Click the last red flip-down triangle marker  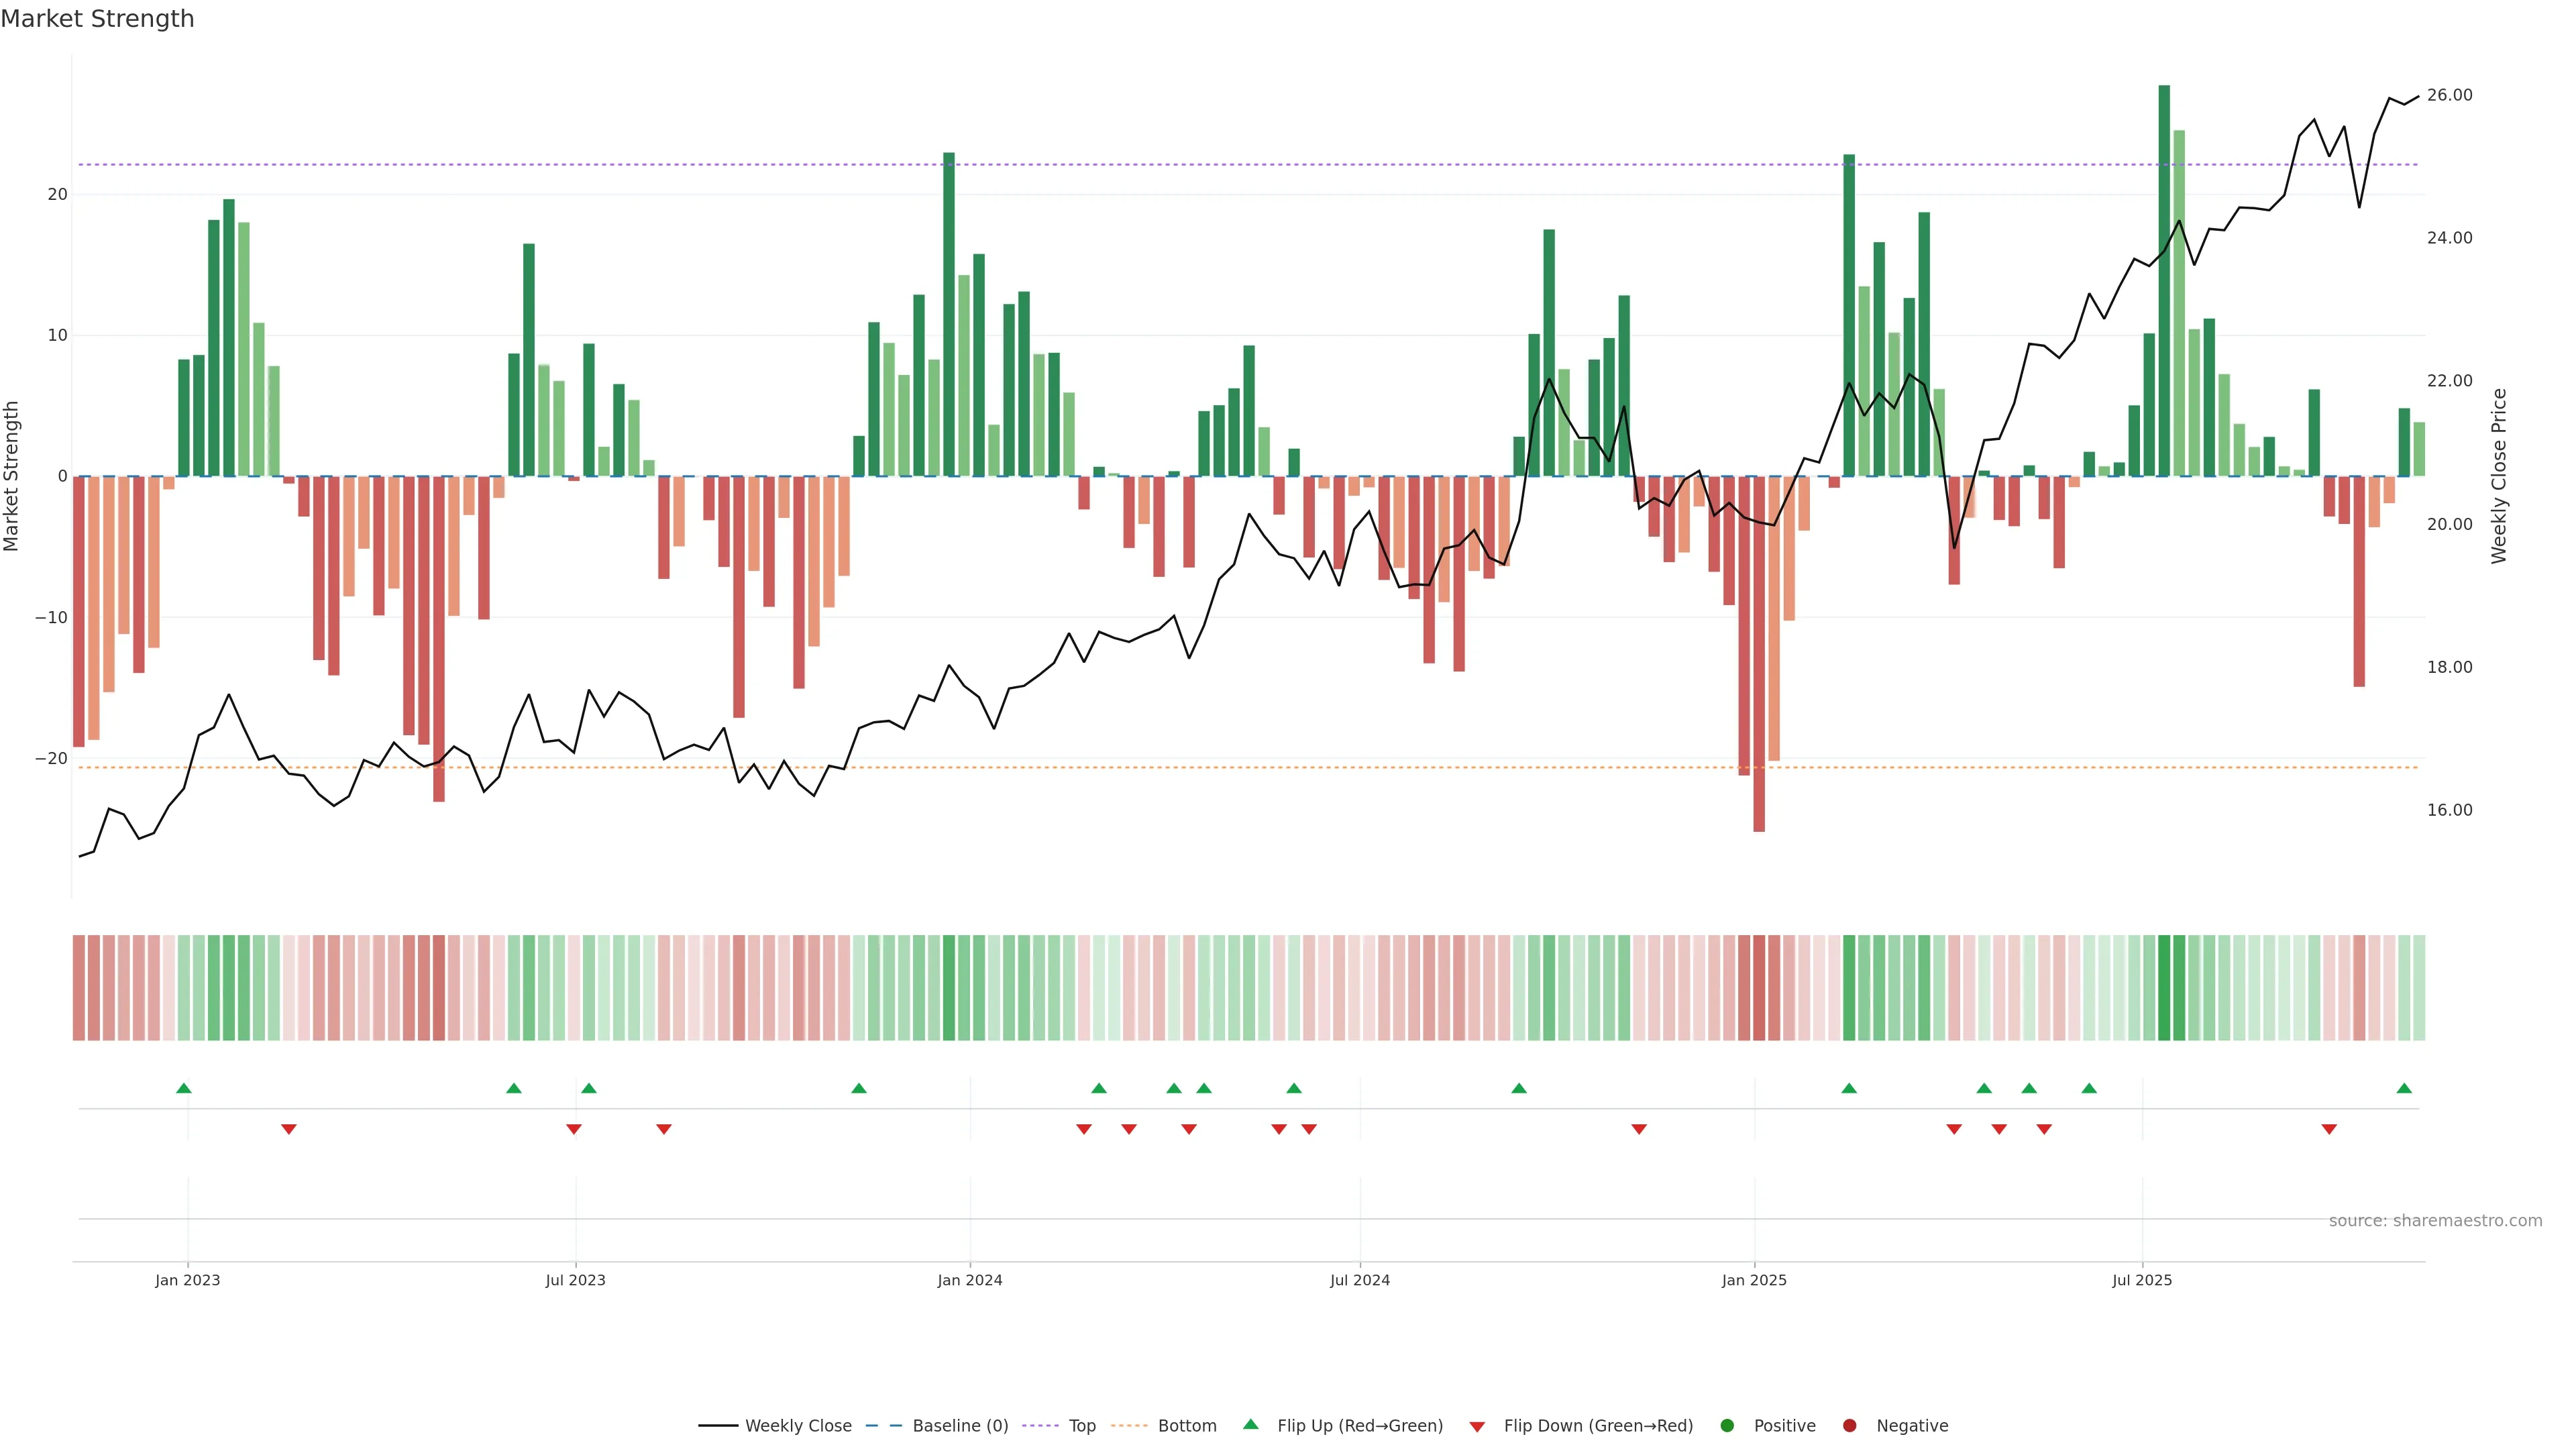[2329, 1129]
